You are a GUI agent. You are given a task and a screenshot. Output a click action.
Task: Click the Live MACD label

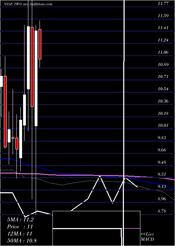click(147, 237)
